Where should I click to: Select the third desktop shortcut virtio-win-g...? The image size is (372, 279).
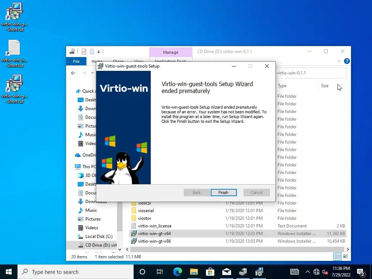tap(14, 89)
